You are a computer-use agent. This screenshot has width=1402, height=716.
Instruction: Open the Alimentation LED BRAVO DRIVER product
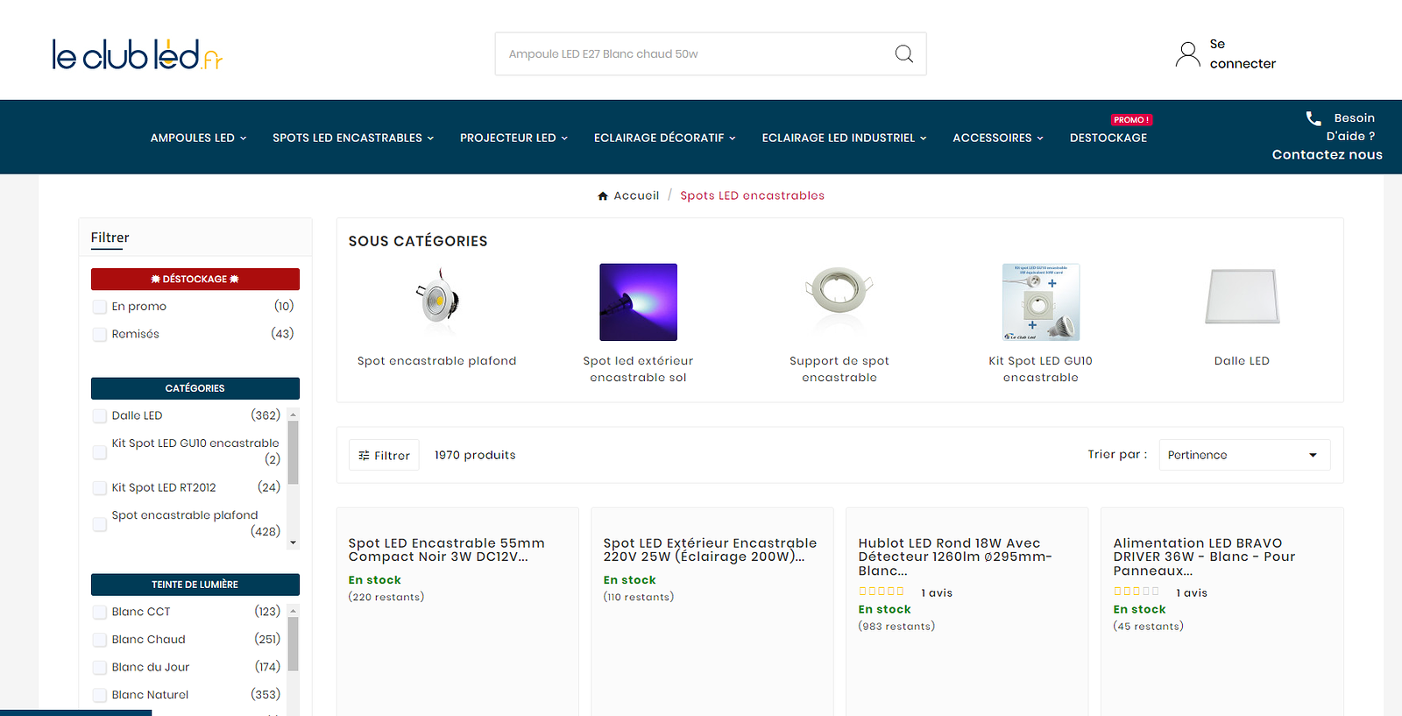coord(1204,556)
